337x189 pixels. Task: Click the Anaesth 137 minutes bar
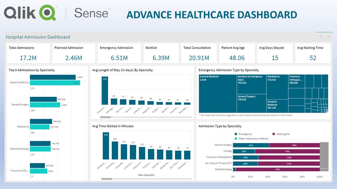tap(124, 152)
